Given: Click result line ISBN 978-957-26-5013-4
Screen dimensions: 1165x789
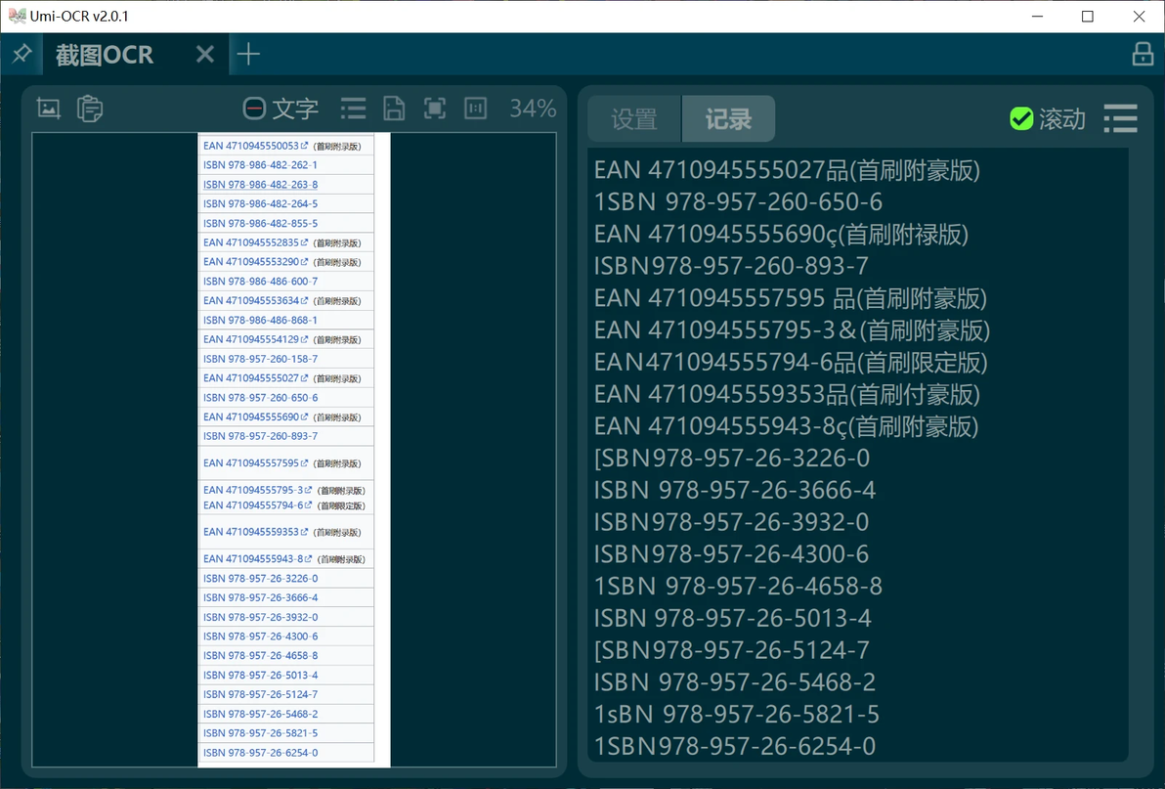Looking at the screenshot, I should [733, 617].
